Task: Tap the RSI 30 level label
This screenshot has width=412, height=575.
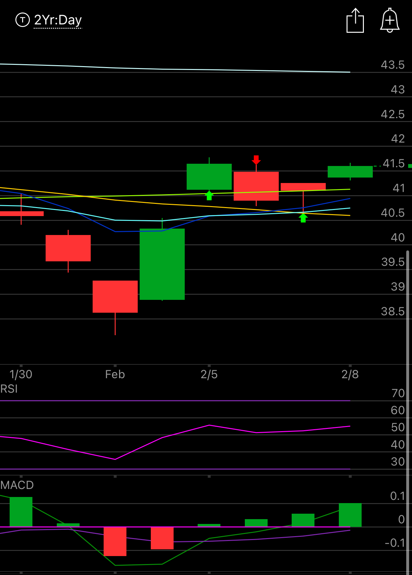Action: click(398, 462)
